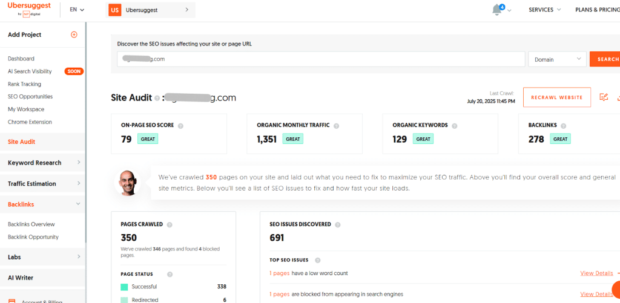The width and height of the screenshot is (620, 303).
Task: Click View Details for low word count
Action: point(596,273)
